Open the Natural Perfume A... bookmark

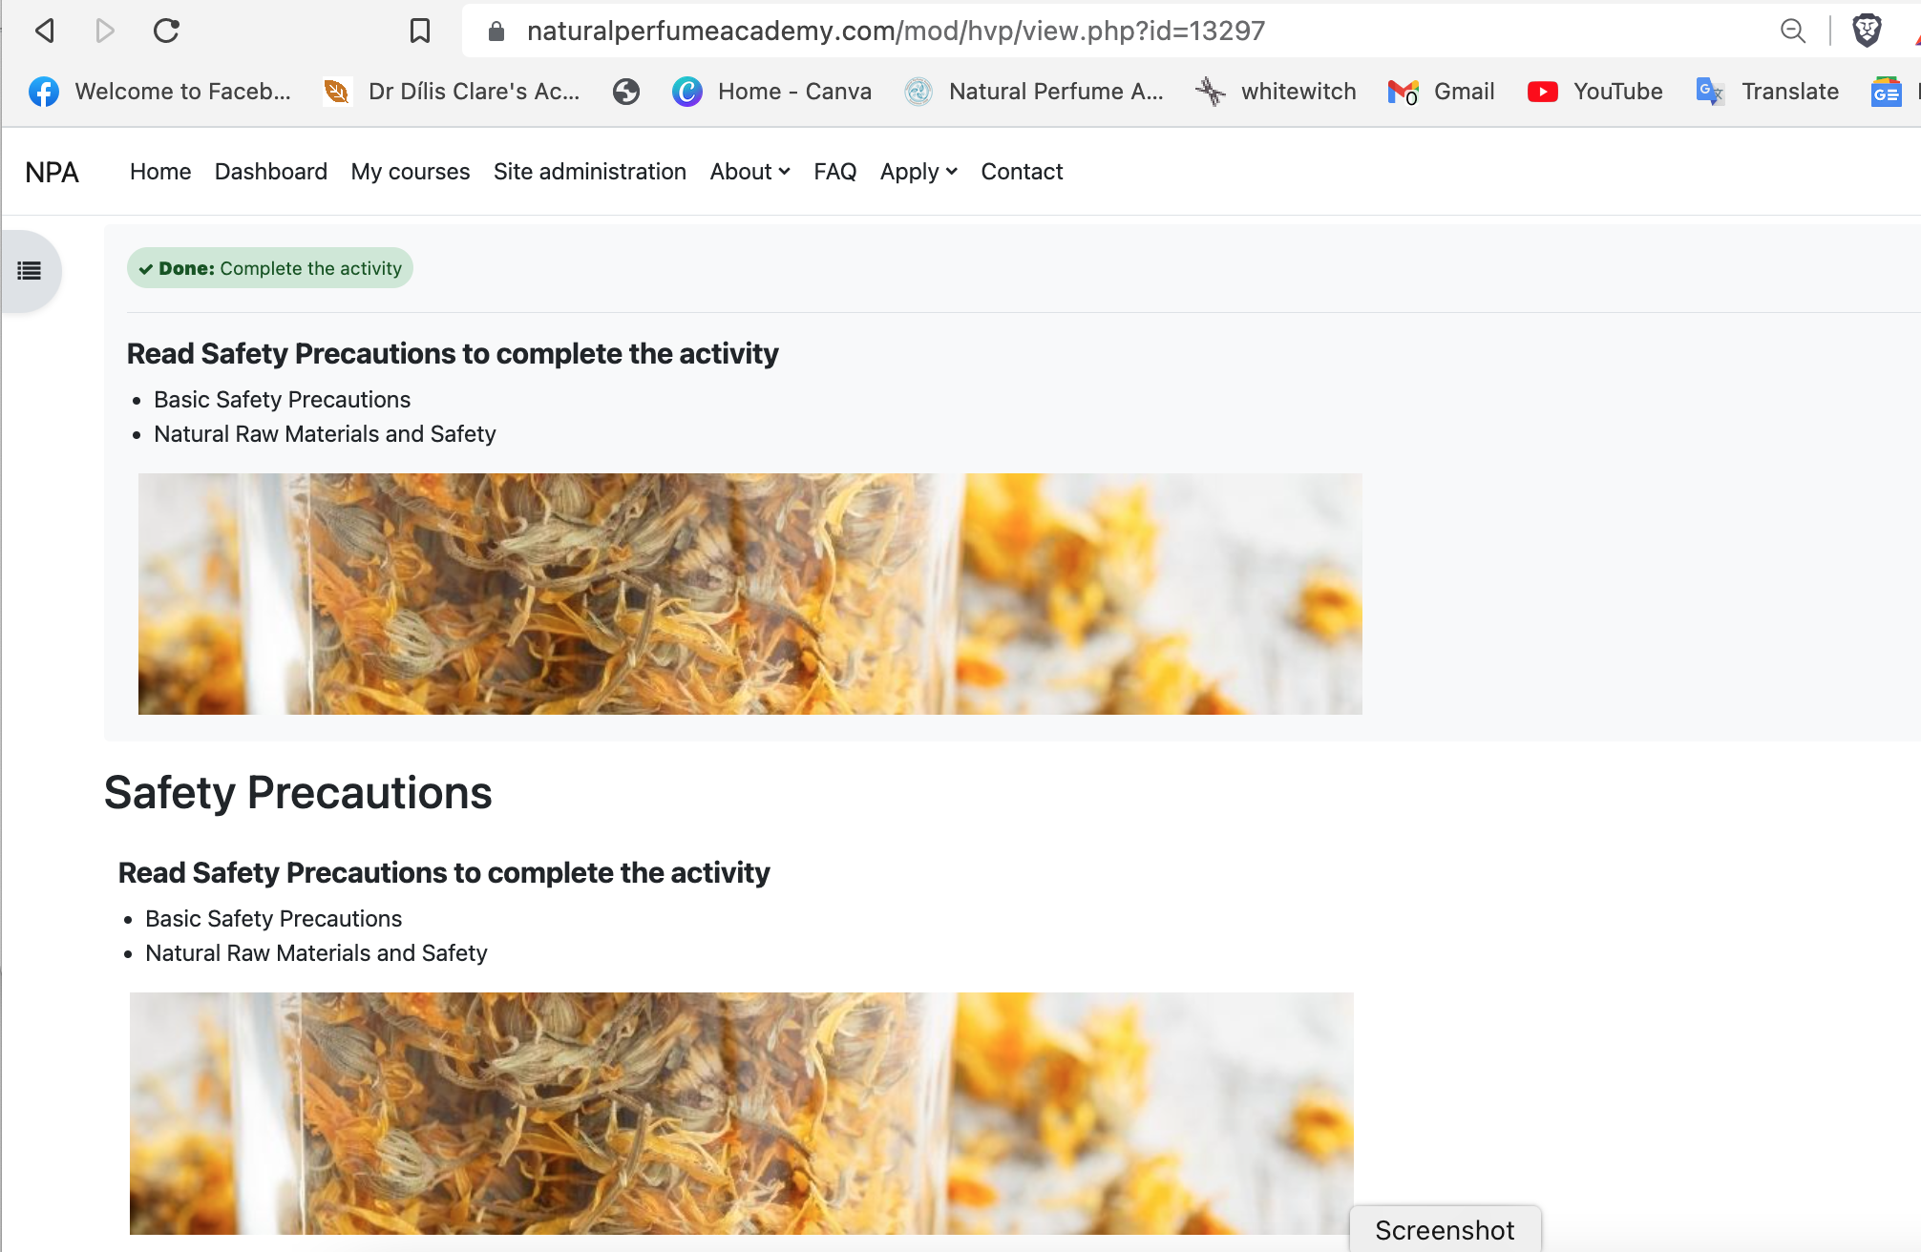click(x=1035, y=92)
